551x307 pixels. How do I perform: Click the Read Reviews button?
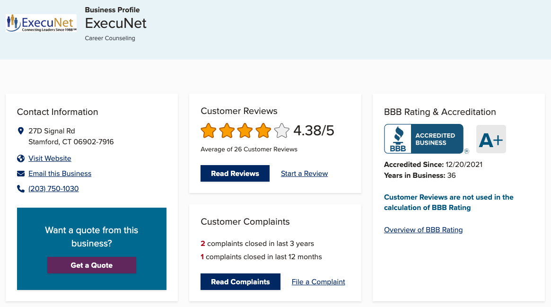pos(235,174)
